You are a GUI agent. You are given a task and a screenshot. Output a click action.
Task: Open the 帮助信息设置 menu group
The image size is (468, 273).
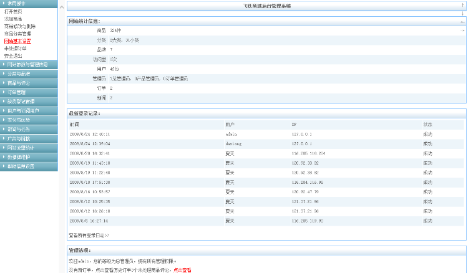[x=29, y=166]
